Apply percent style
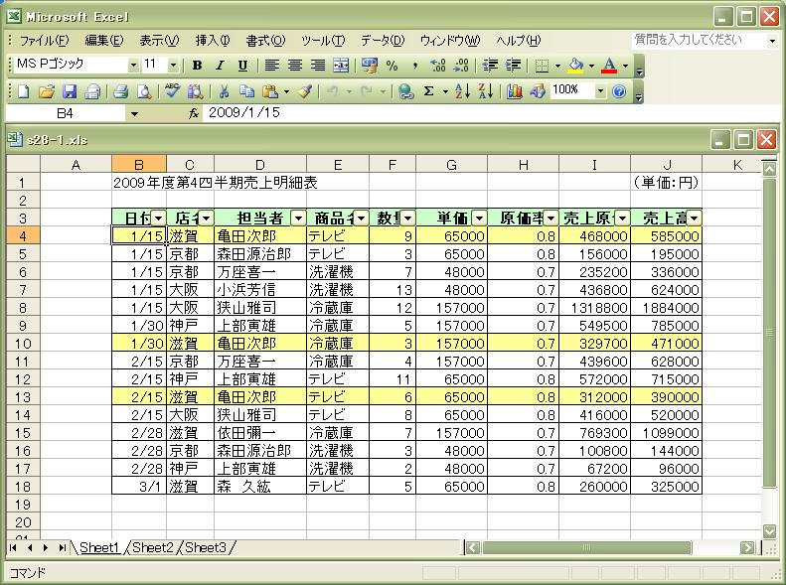 pos(392,66)
